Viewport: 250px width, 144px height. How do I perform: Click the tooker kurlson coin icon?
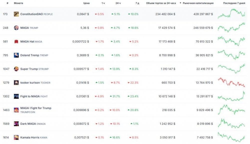click(x=16, y=82)
